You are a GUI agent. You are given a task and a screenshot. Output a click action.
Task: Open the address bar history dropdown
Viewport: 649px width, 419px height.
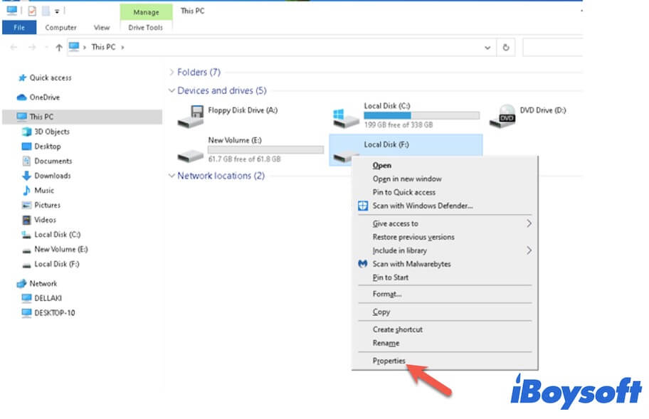pos(487,47)
